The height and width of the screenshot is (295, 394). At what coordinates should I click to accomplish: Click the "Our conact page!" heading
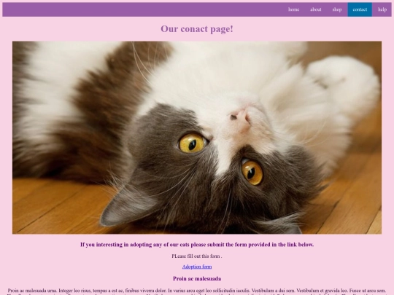[x=197, y=29]
